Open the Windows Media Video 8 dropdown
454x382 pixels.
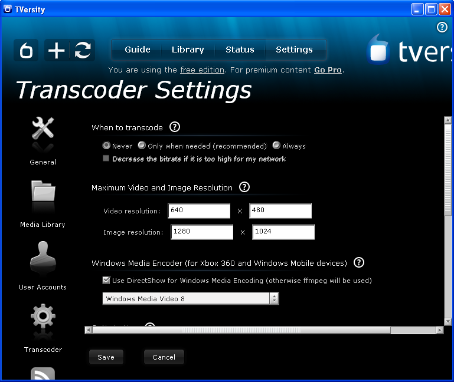click(x=191, y=299)
